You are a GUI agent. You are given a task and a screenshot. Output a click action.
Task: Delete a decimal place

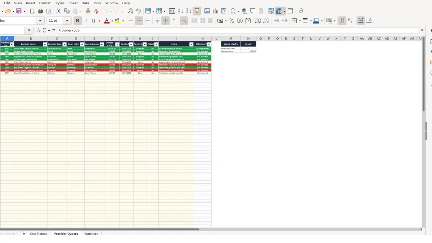tap(266, 21)
